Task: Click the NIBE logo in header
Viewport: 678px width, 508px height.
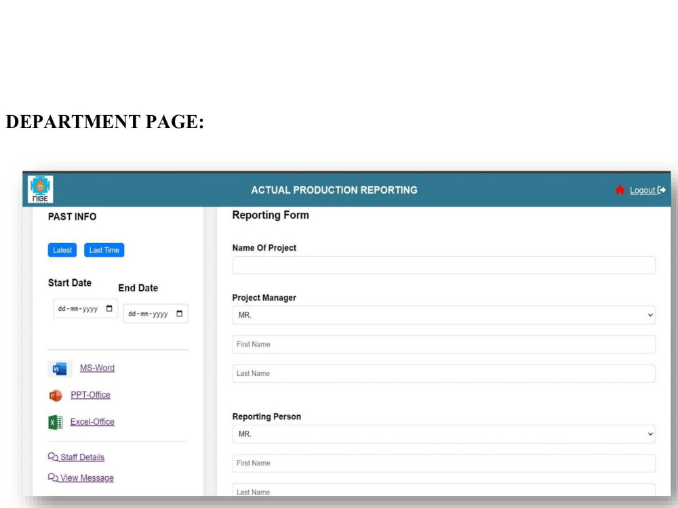Action: [x=40, y=189]
